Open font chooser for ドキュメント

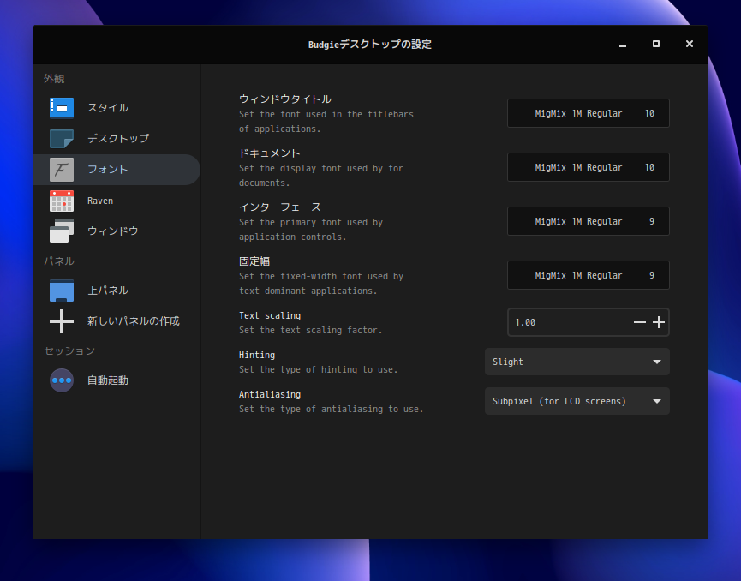click(589, 167)
